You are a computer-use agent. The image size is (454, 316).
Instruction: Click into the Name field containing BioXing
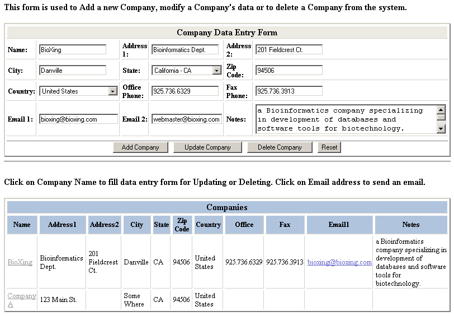(72, 50)
